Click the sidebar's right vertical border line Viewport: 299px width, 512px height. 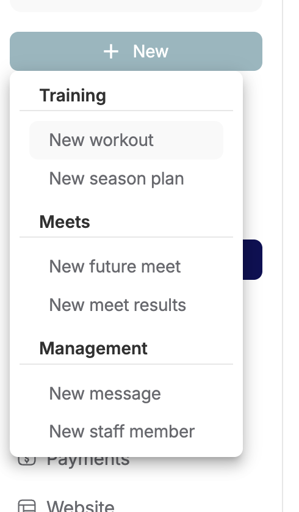(283, 256)
